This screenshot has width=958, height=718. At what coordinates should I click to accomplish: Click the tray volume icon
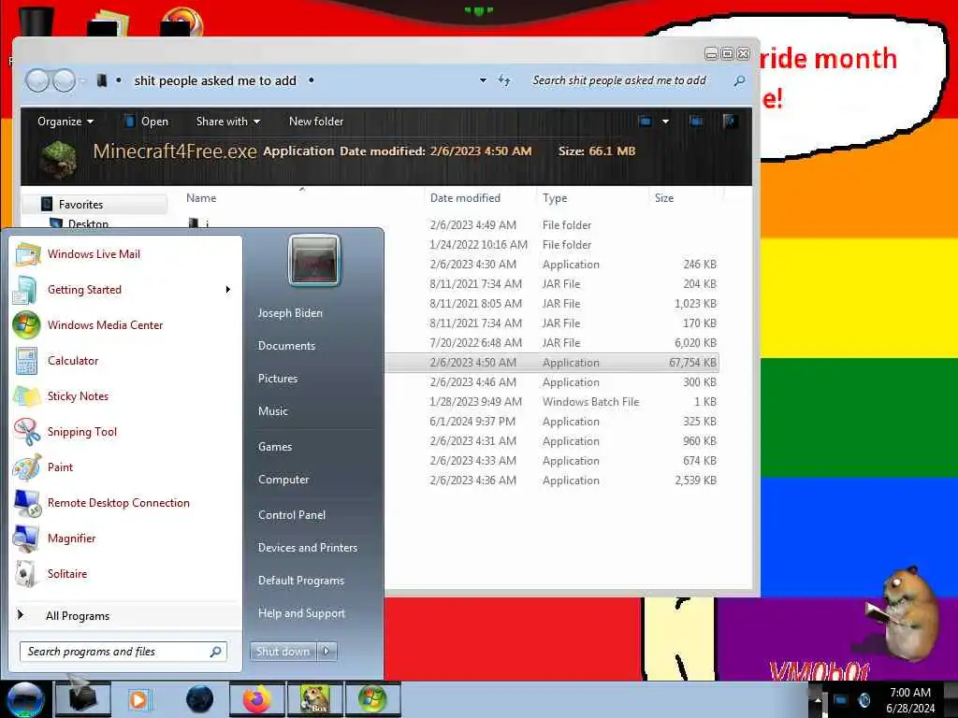(864, 699)
